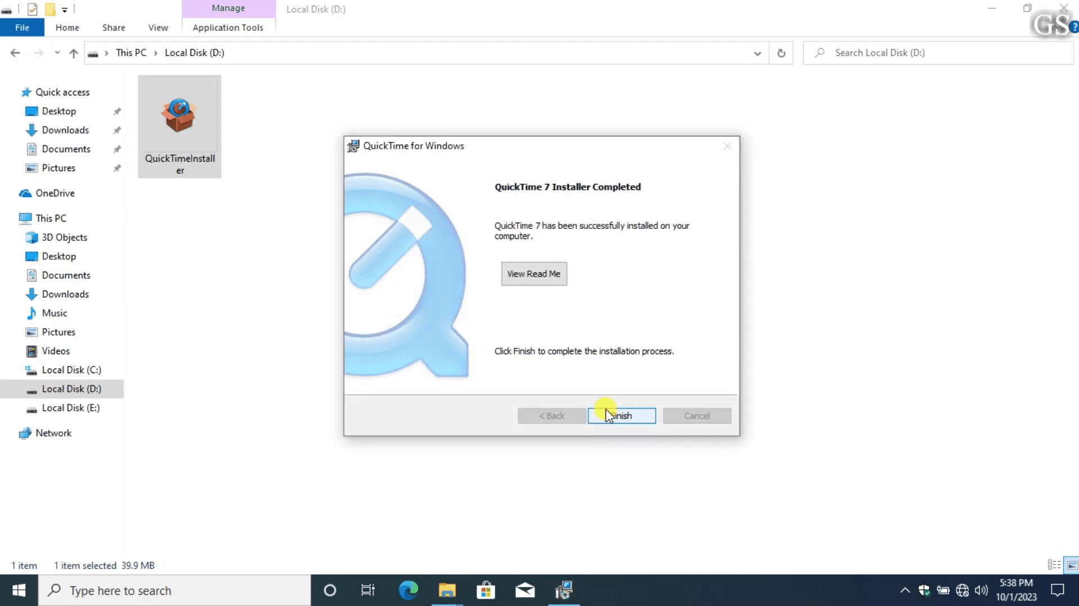Open recent locations dropdown arrow
Viewport: 1079px width, 606px height.
point(57,53)
